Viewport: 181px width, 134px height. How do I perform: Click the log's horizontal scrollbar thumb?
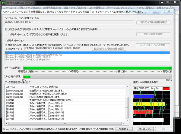click(x=65, y=123)
